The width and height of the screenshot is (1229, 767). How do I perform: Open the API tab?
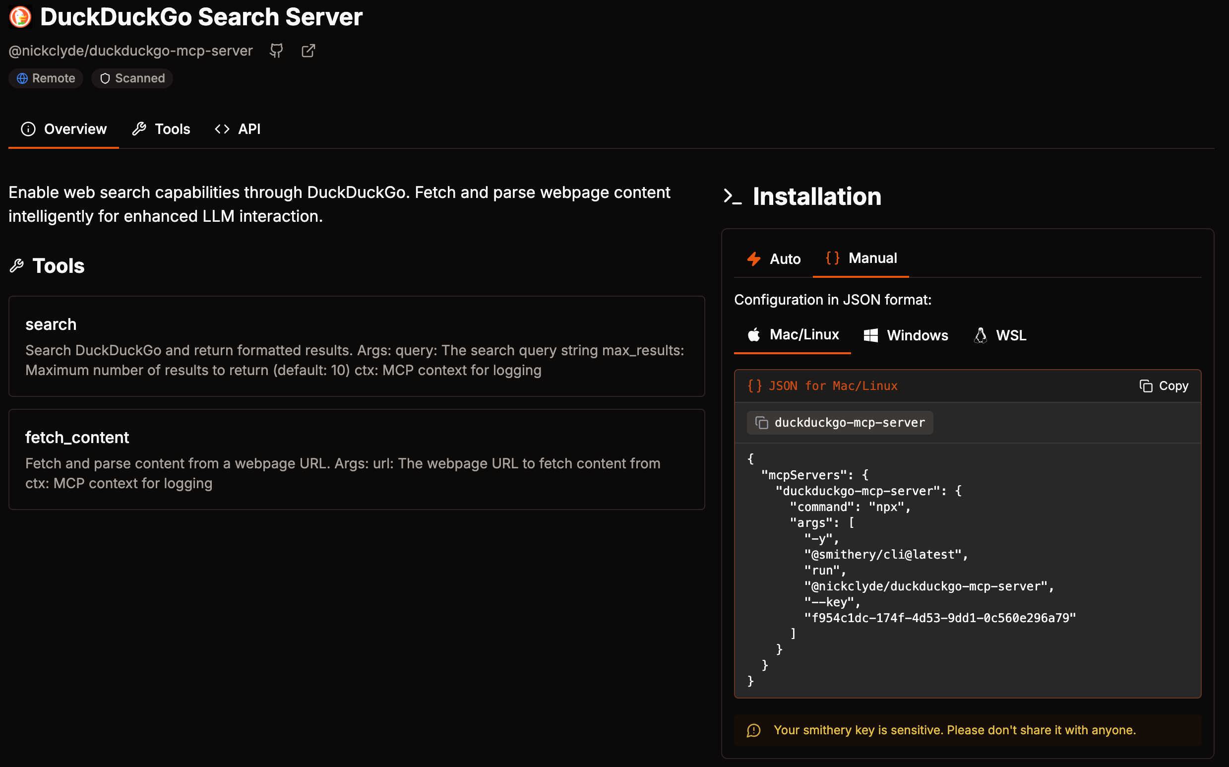[238, 129]
